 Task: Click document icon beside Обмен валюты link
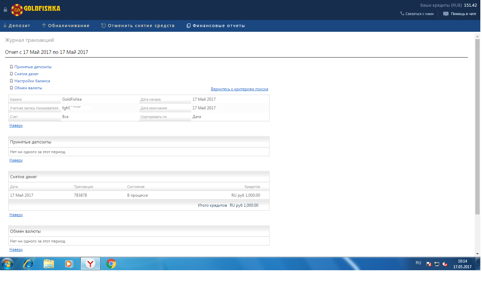[11, 88]
